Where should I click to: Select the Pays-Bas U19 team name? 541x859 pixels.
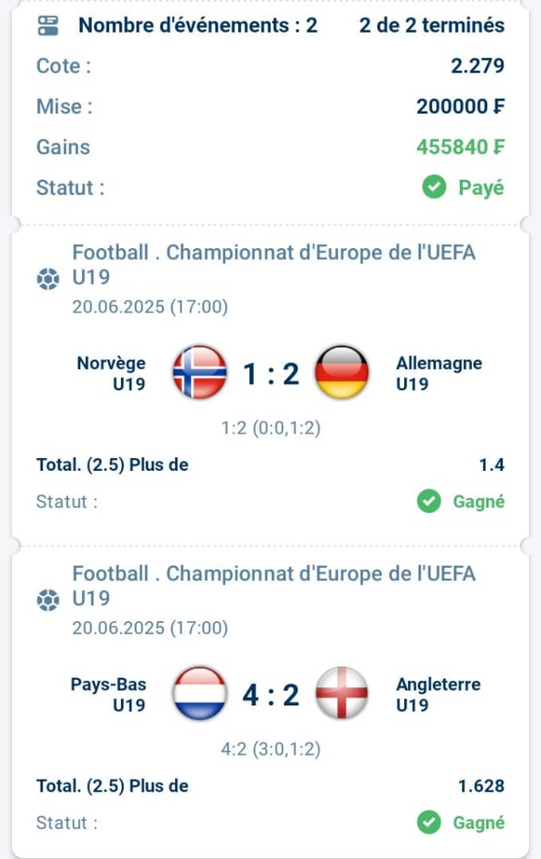tap(108, 694)
